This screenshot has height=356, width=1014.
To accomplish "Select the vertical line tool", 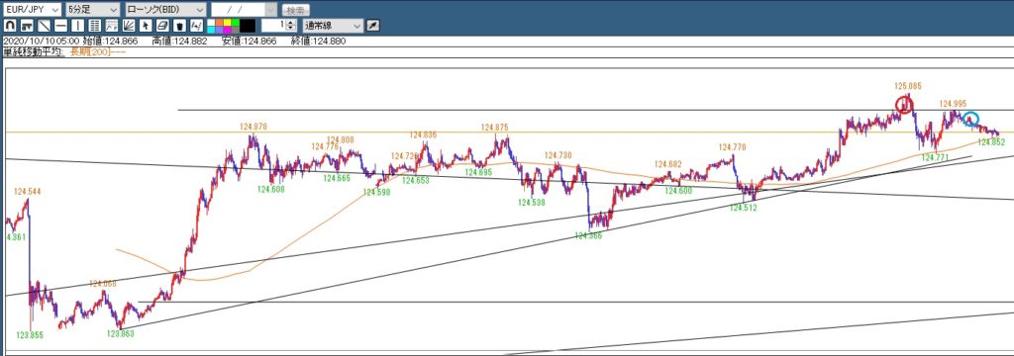I will pos(77,25).
